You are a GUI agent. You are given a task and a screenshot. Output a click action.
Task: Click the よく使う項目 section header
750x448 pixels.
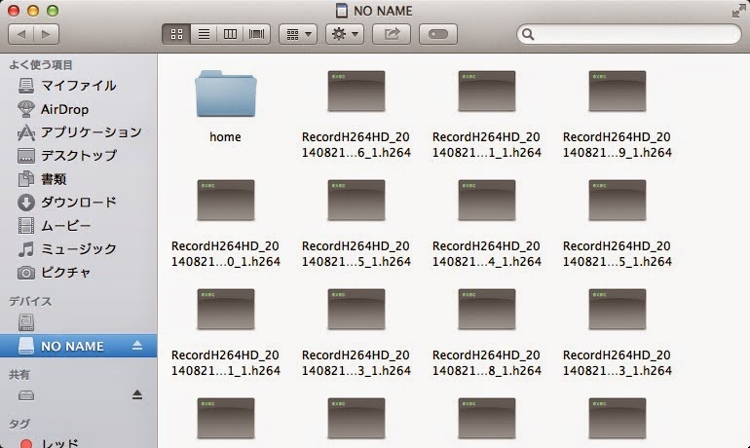[x=41, y=64]
